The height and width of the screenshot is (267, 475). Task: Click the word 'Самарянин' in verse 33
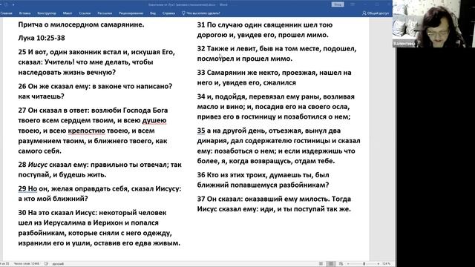226,73
